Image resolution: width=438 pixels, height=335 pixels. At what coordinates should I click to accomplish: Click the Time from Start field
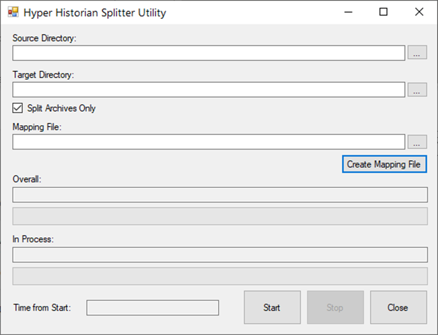[153, 308]
